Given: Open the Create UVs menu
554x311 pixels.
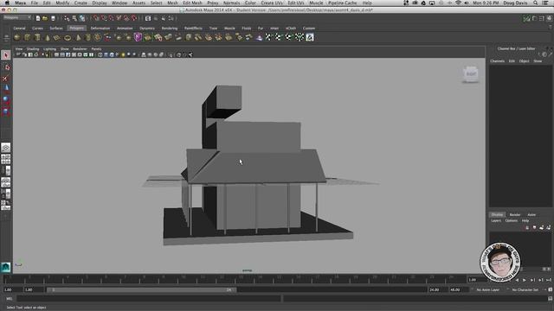Looking at the screenshot, I should click(x=272, y=3).
